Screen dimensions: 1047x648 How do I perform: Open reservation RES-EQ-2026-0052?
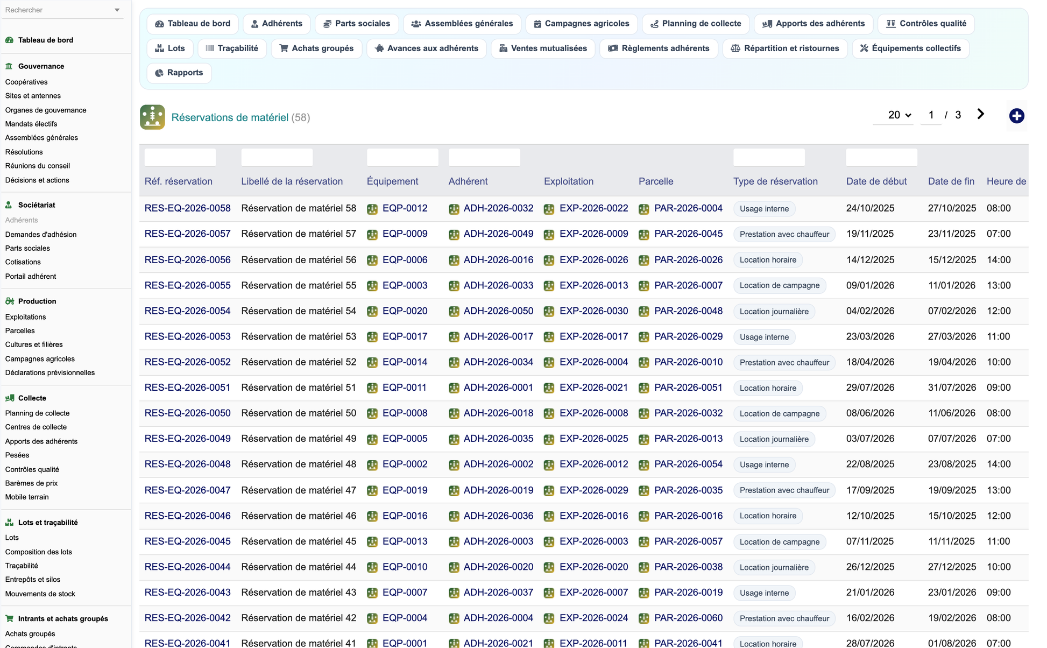point(188,362)
